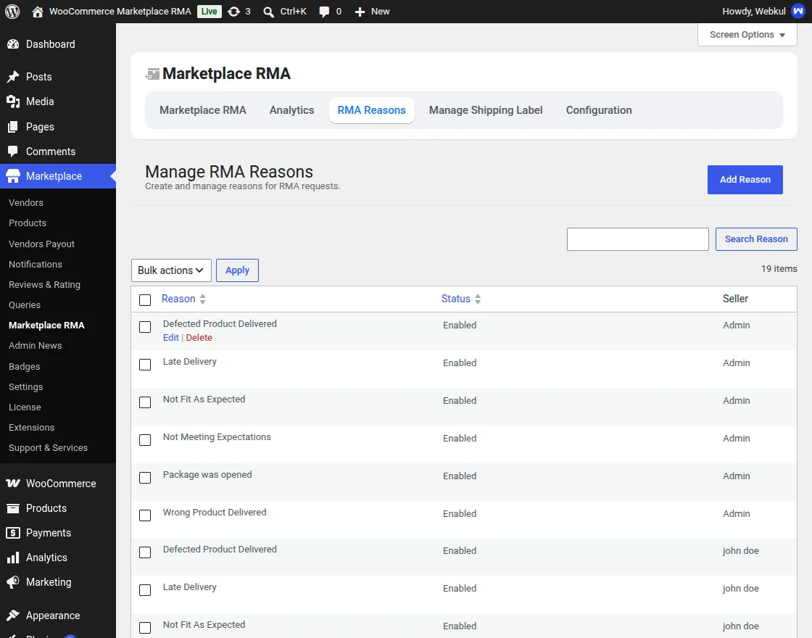The height and width of the screenshot is (638, 812).
Task: Open search via magnifier icon
Action: [x=268, y=12]
